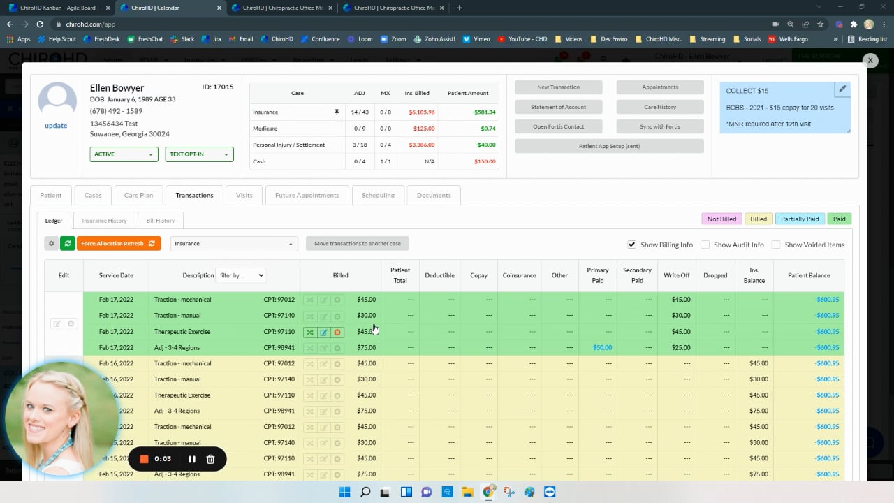
Task: Click the Care History button
Action: click(x=660, y=107)
